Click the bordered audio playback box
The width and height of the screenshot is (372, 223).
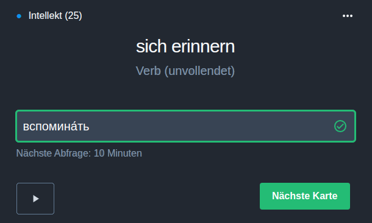click(35, 199)
